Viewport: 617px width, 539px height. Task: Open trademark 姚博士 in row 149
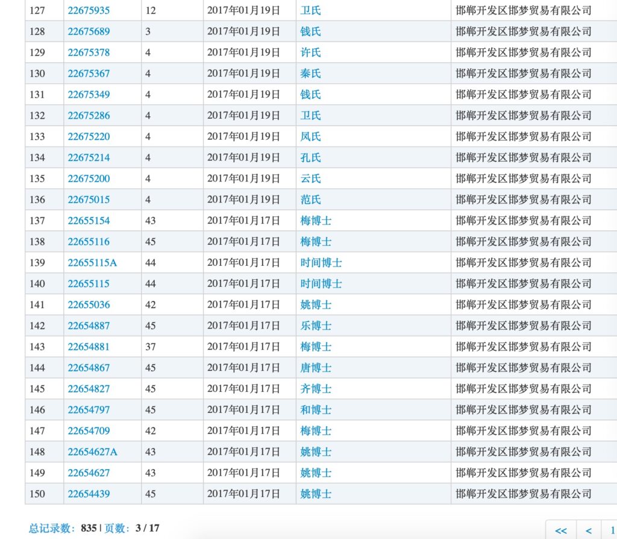(x=316, y=473)
